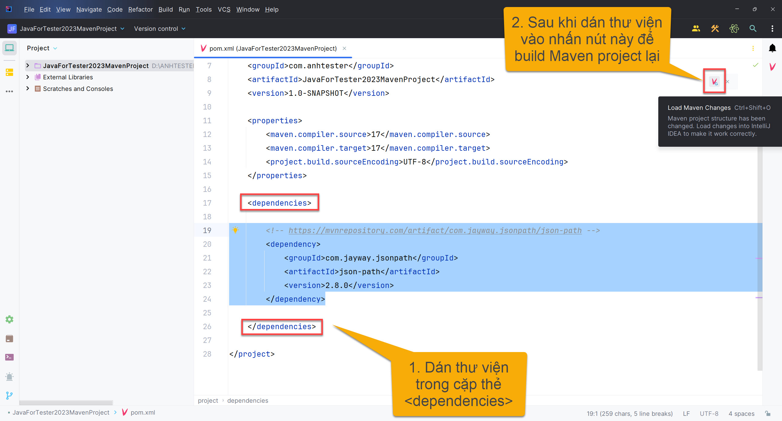Place cursor on the </project> closing tag
Screen dimensions: 782x421
[x=252, y=354]
